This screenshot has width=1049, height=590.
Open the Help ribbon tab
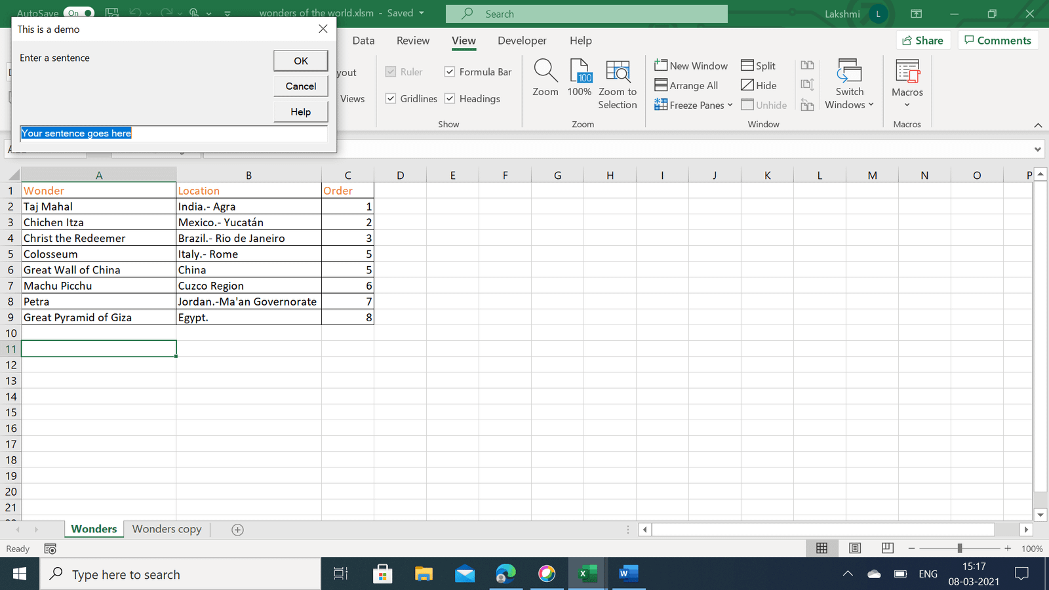[x=581, y=41]
